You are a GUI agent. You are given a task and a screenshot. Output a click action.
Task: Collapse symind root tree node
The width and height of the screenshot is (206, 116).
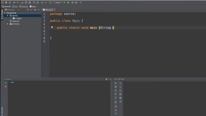5,13
